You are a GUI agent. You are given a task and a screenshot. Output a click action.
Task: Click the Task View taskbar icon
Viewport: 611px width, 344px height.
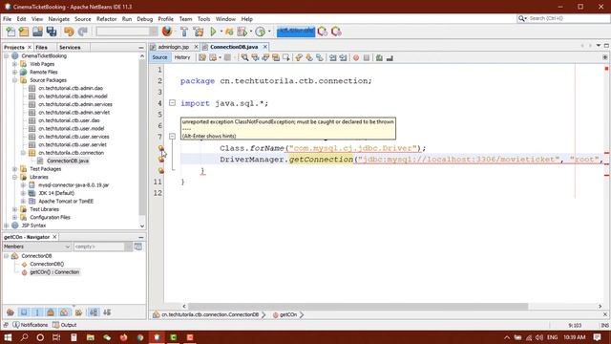56,337
